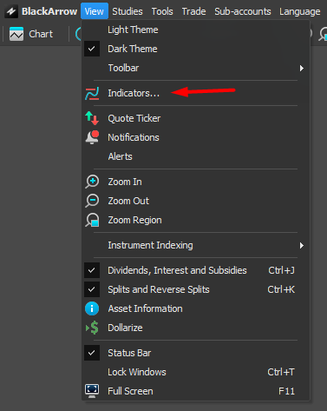Click the Zoom In magnifier icon
The image size is (327, 411).
pyautogui.click(x=92, y=182)
